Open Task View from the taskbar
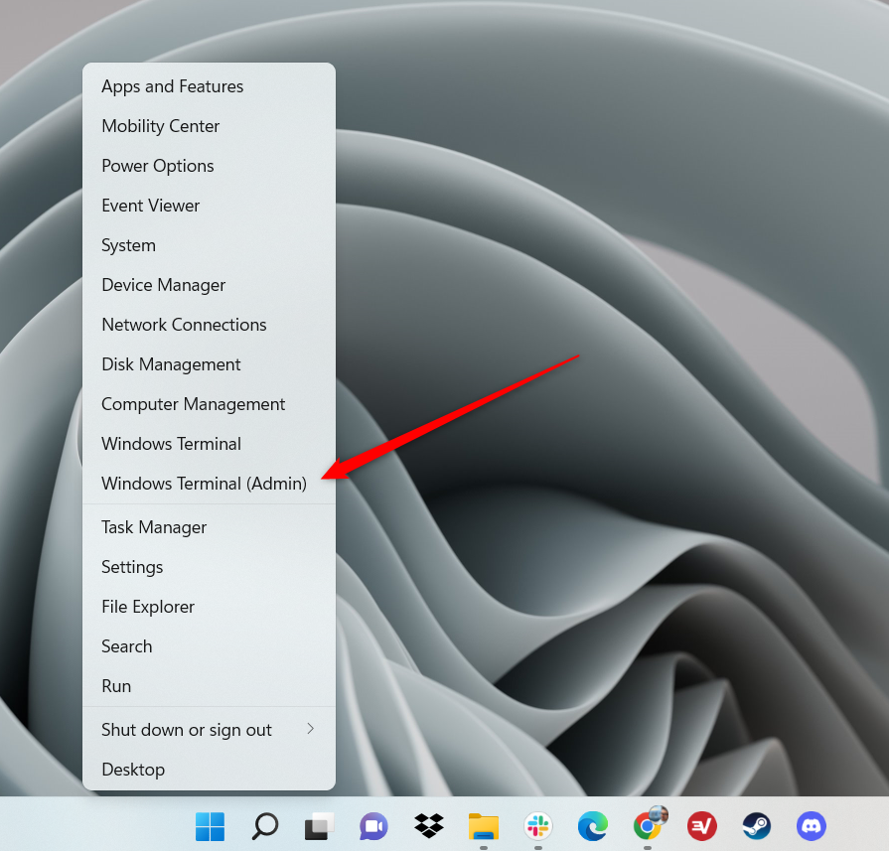This screenshot has width=889, height=851. 319,825
